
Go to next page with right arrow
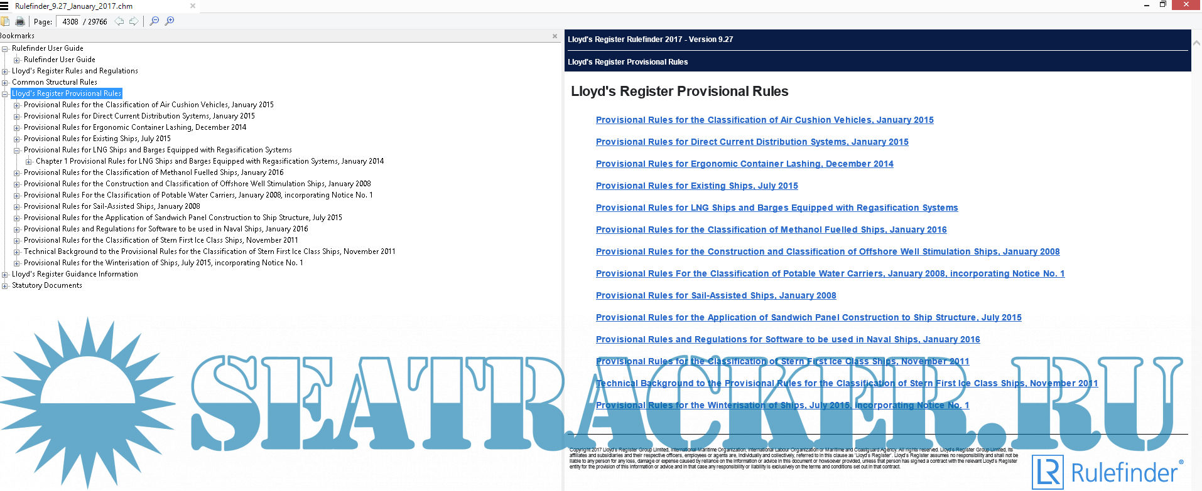[x=134, y=21]
